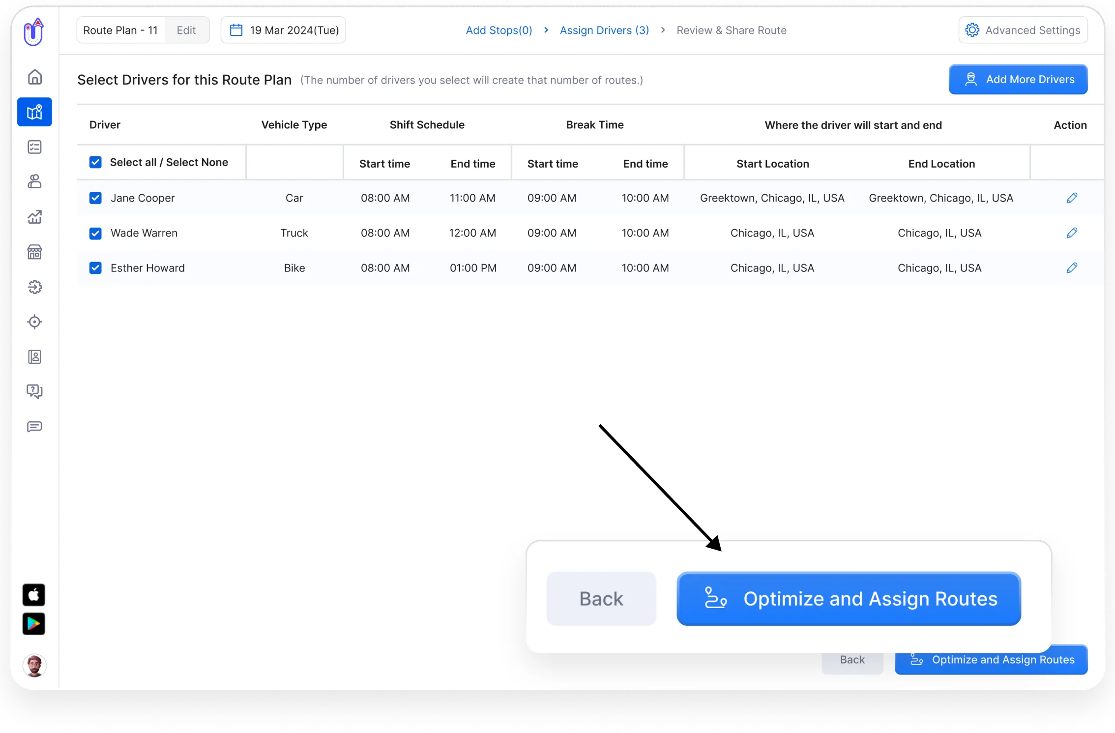Click Jane Cooper's Car vehicle type
The width and height of the screenshot is (1115, 733).
[294, 198]
